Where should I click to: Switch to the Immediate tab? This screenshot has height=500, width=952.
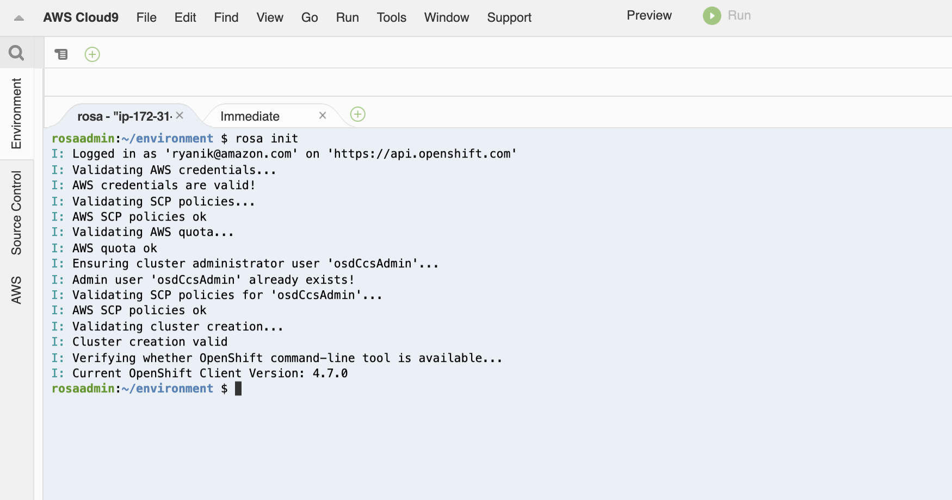pos(250,116)
